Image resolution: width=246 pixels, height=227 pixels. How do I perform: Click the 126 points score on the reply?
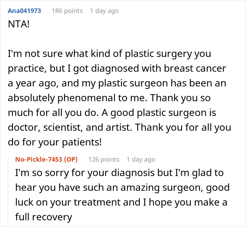pos(104,159)
